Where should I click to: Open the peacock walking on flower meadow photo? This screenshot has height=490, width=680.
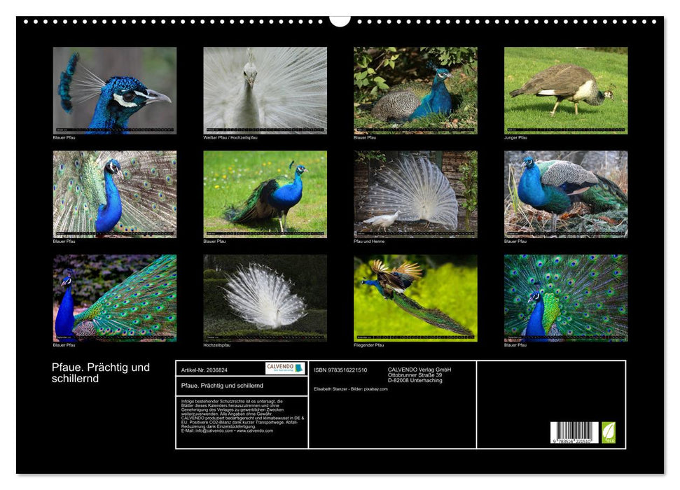[x=265, y=194]
